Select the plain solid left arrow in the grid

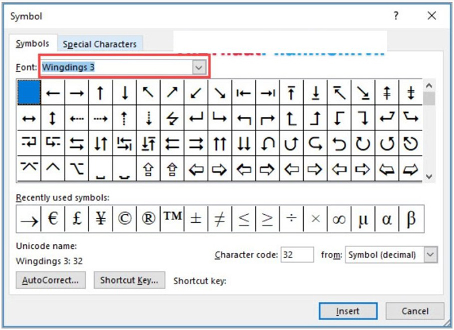point(53,93)
